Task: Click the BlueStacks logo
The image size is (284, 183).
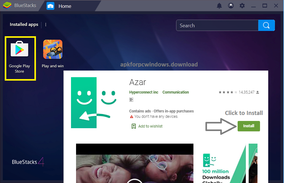Action: tap(7, 5)
